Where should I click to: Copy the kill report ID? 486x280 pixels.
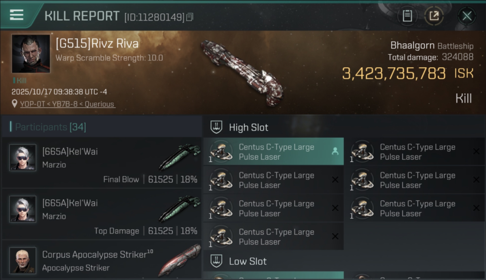[x=190, y=17]
